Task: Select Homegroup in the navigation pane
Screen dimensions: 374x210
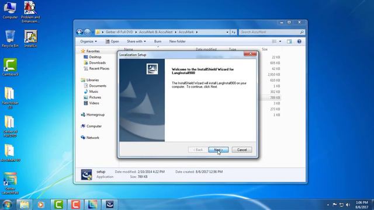Action: [x=95, y=114]
